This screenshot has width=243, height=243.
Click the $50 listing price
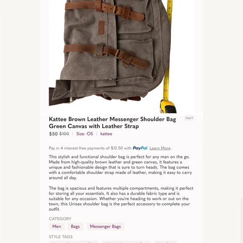(53, 134)
